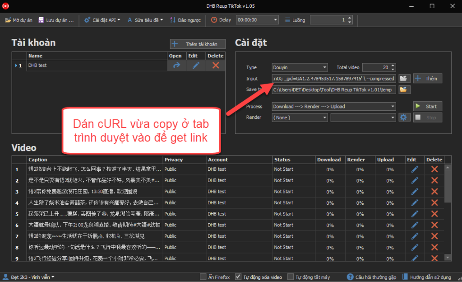
Task: Click the red DHB app logo icon
Action: tap(5, 6)
